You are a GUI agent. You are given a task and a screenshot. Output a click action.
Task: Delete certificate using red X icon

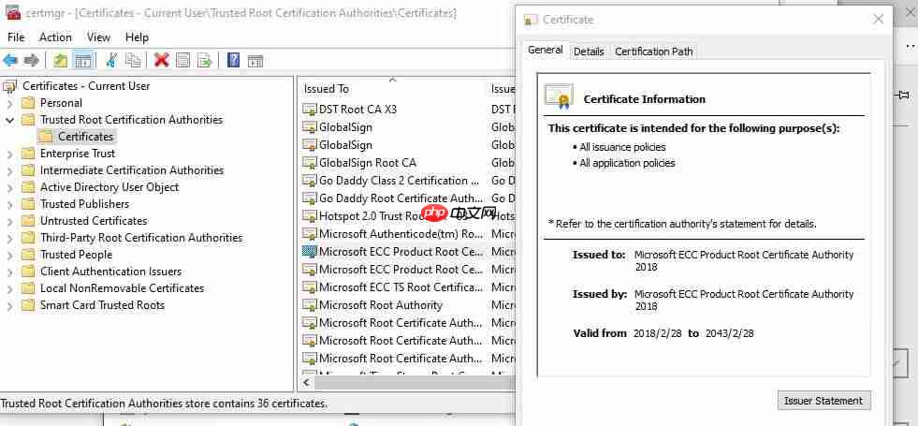(x=161, y=60)
